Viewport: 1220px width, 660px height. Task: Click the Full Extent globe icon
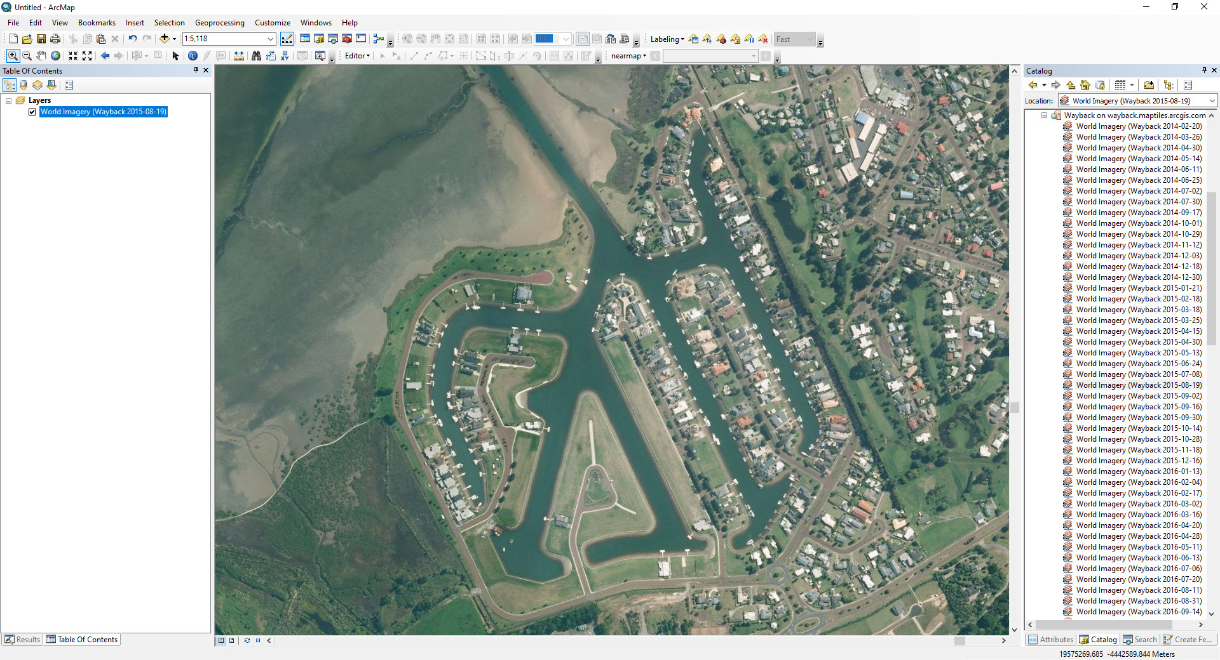56,56
